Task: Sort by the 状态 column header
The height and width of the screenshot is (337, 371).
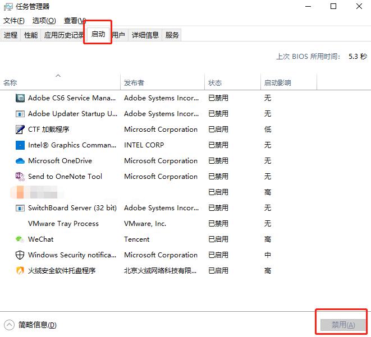Action: (x=232, y=83)
